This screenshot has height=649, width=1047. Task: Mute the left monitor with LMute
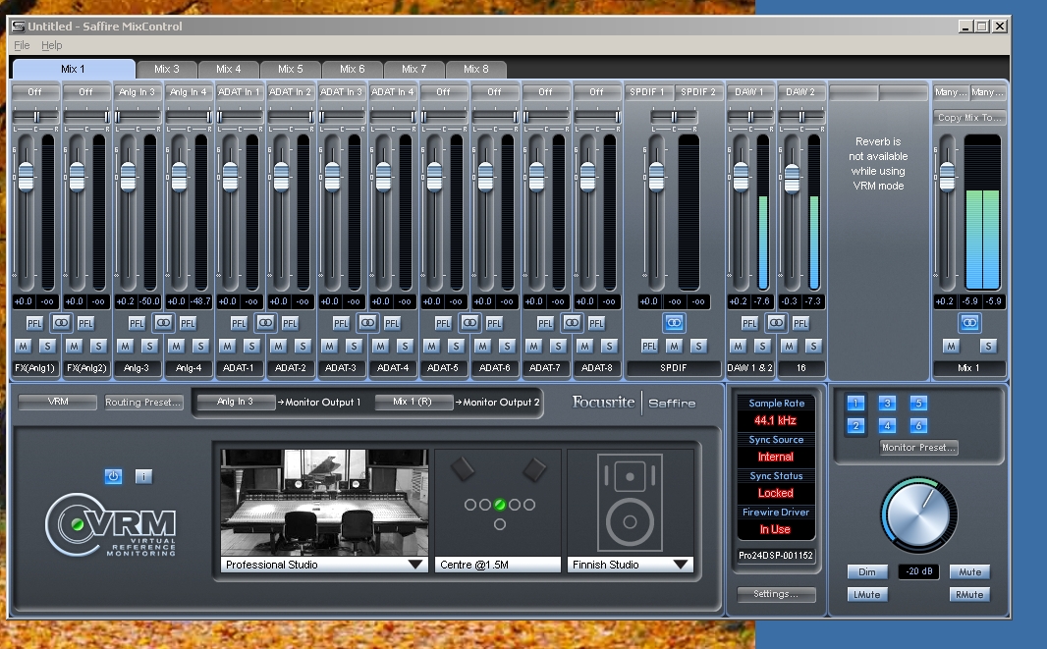click(867, 595)
